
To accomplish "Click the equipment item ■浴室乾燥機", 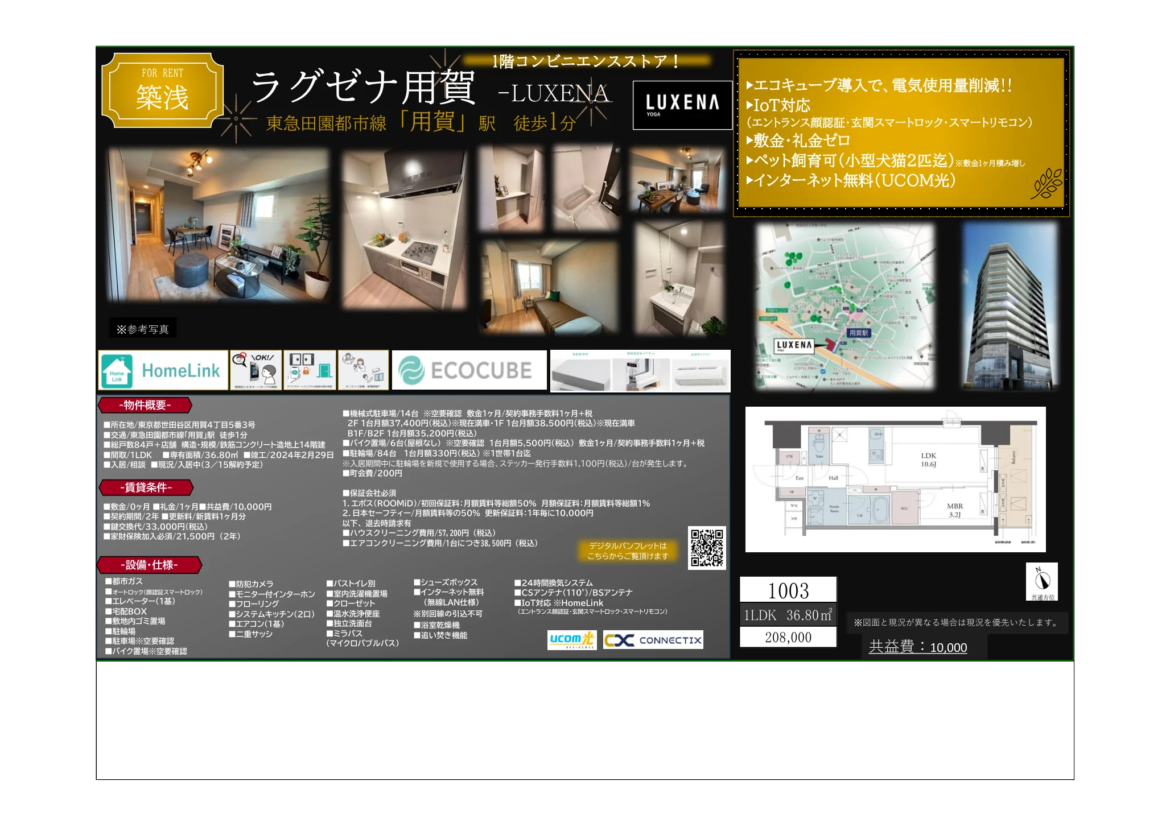I will pyautogui.click(x=436, y=625).
